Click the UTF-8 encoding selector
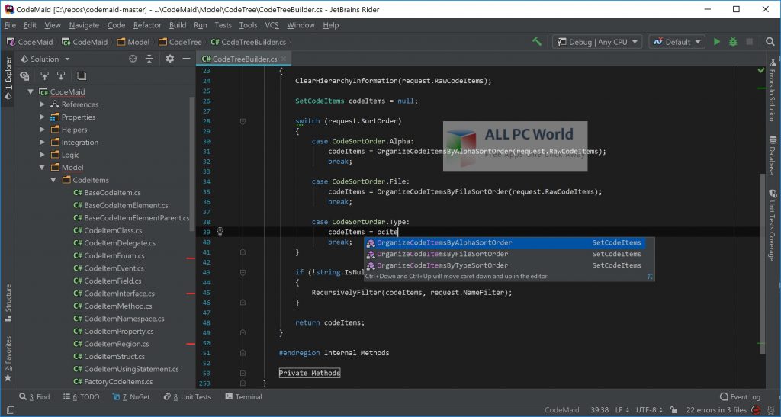 [x=649, y=410]
